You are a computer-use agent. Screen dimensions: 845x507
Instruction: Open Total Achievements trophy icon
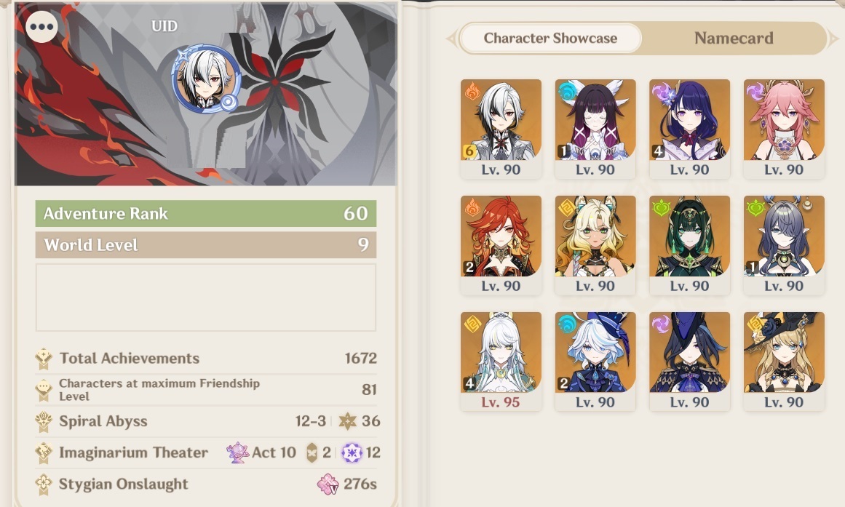click(44, 359)
